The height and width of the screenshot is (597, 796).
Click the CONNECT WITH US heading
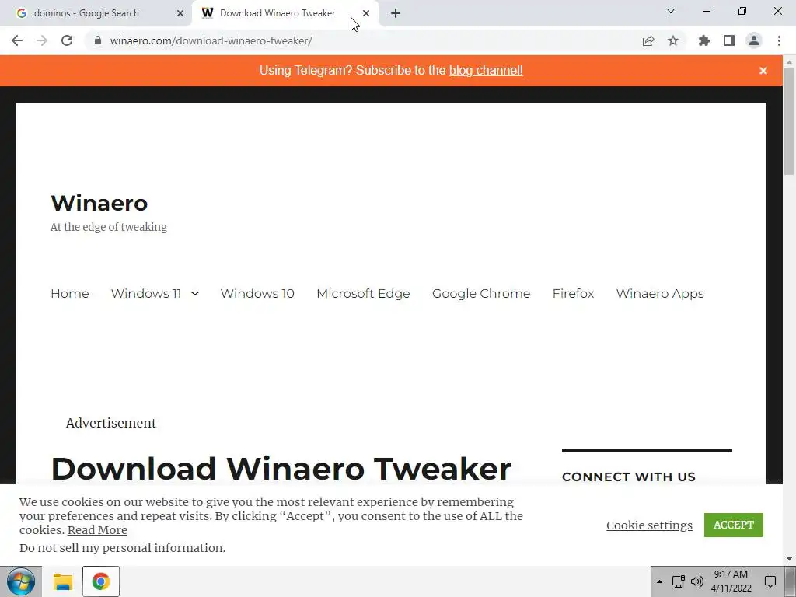click(x=628, y=477)
